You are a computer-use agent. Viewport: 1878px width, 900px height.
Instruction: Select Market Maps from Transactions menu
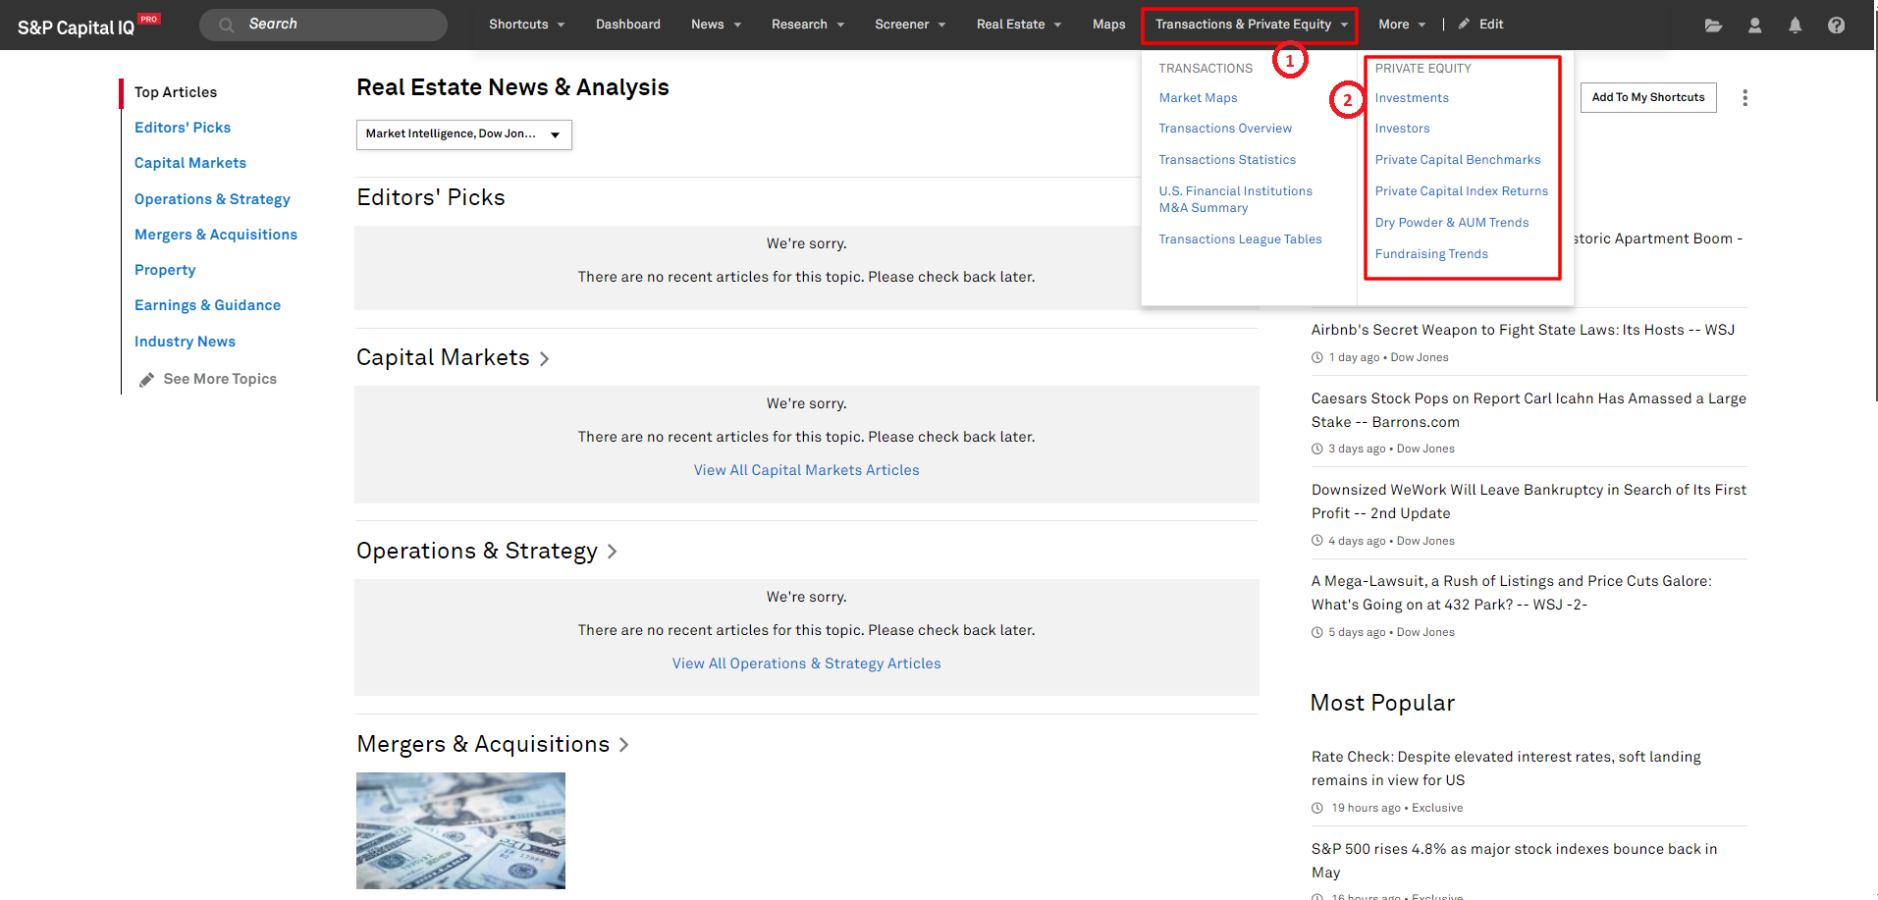click(x=1198, y=98)
